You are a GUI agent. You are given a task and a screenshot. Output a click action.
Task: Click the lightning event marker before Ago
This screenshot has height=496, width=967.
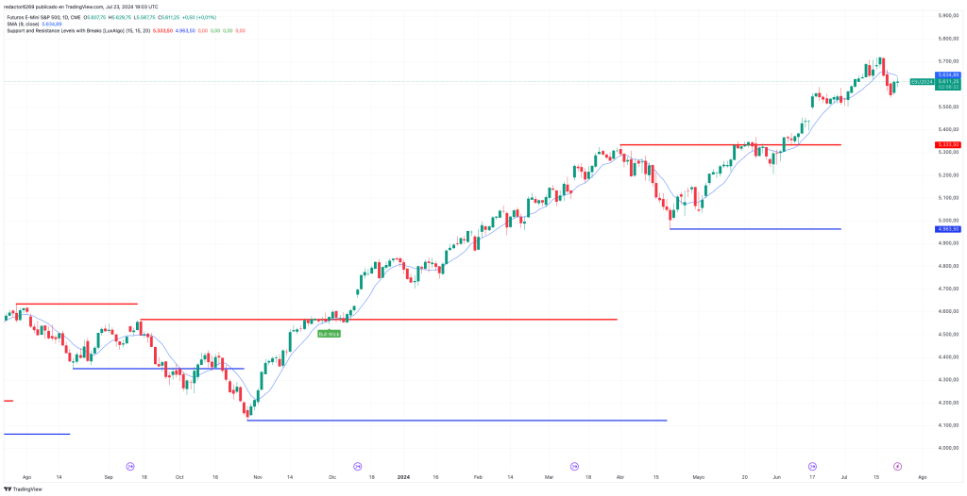point(898,466)
